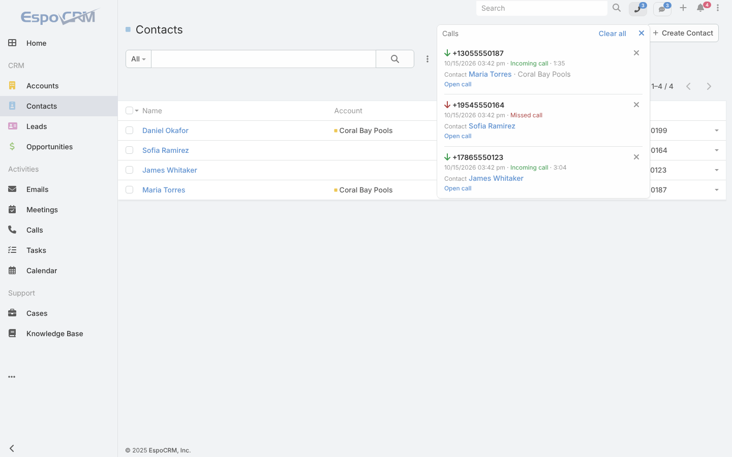Open the notifications bell icon
732x457 pixels.
pyautogui.click(x=701, y=8)
